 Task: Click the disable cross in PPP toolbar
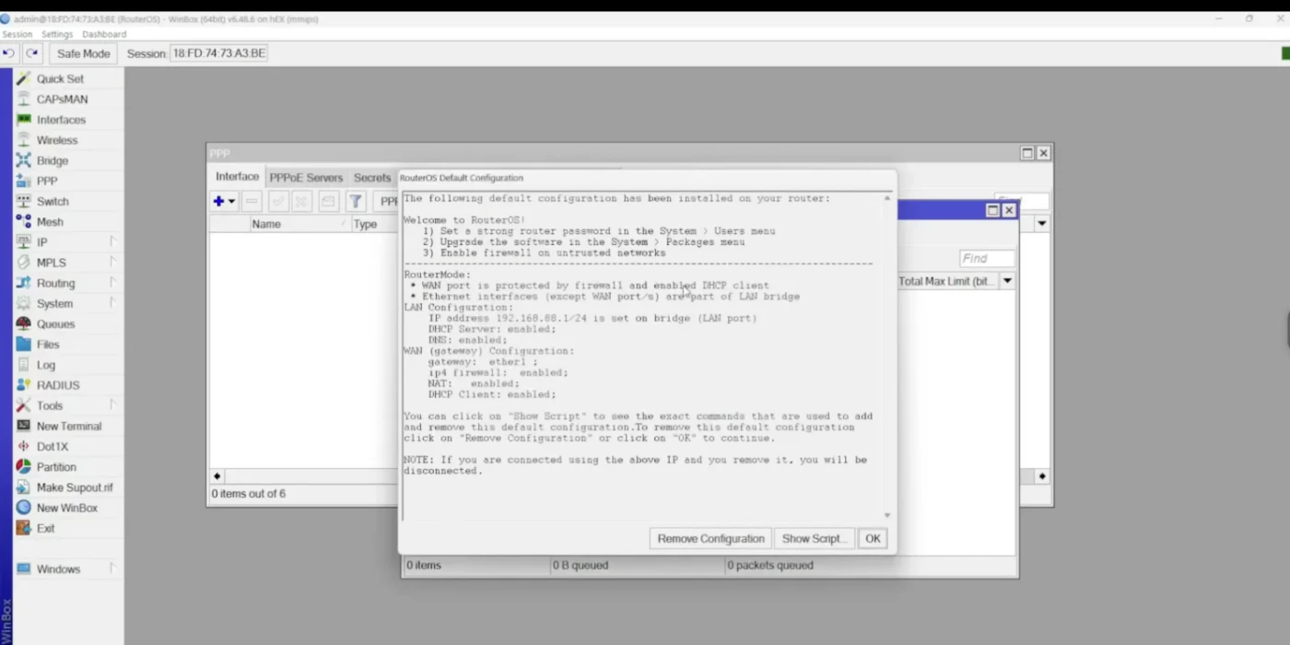pos(301,201)
